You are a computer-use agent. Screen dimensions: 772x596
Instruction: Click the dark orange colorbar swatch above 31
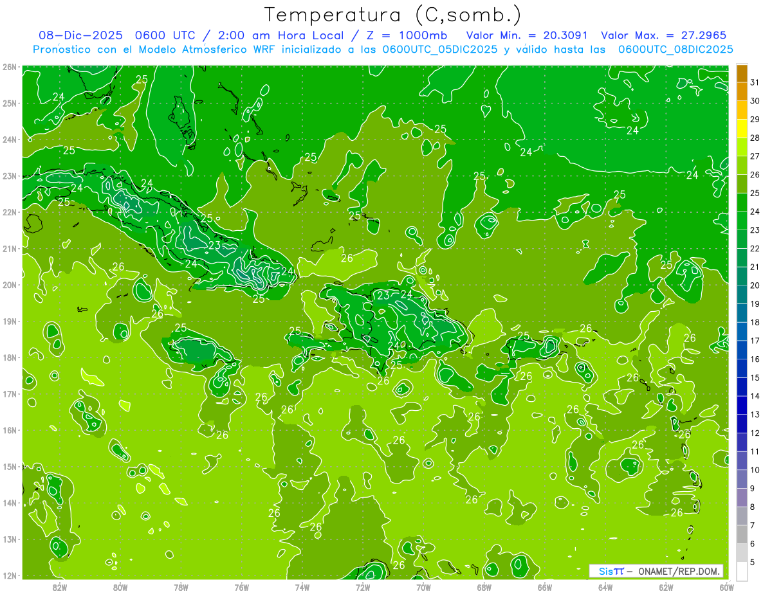(742, 73)
